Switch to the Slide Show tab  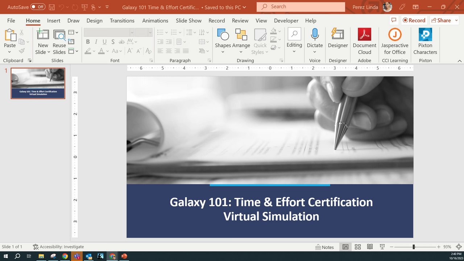(188, 21)
